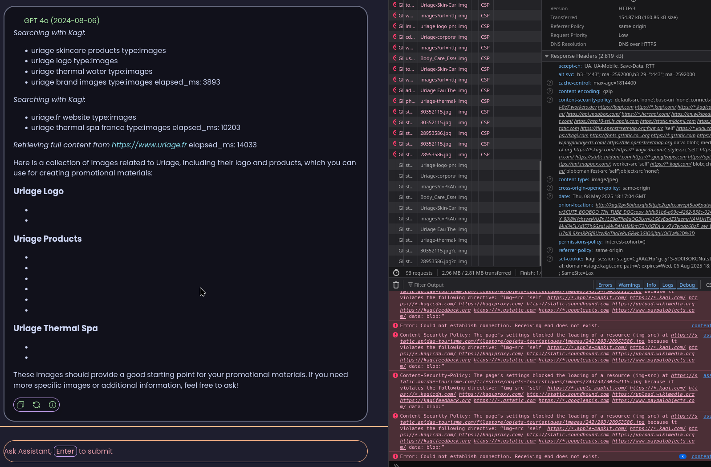Copy the assistant response
This screenshot has width=711, height=467.
(20, 405)
